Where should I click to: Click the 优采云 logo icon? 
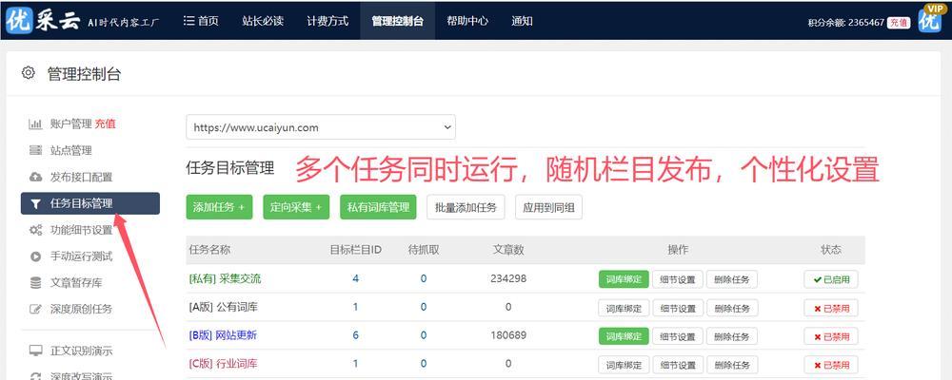click(x=17, y=20)
